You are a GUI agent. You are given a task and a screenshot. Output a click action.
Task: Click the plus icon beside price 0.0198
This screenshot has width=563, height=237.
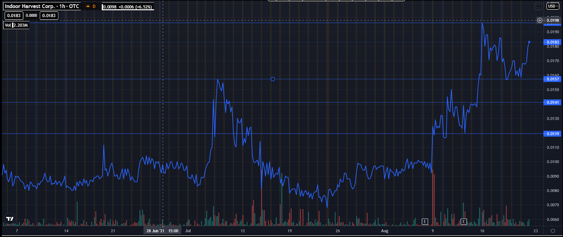(x=540, y=20)
